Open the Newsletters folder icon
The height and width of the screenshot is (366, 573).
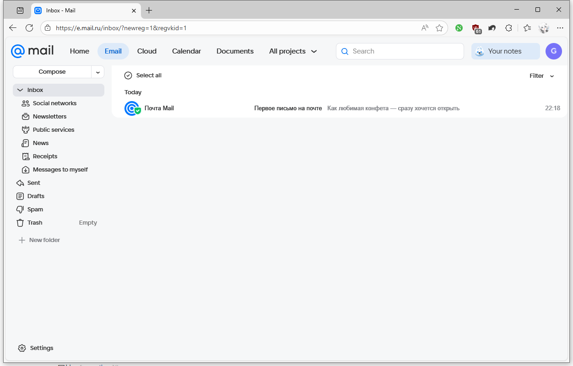26,117
